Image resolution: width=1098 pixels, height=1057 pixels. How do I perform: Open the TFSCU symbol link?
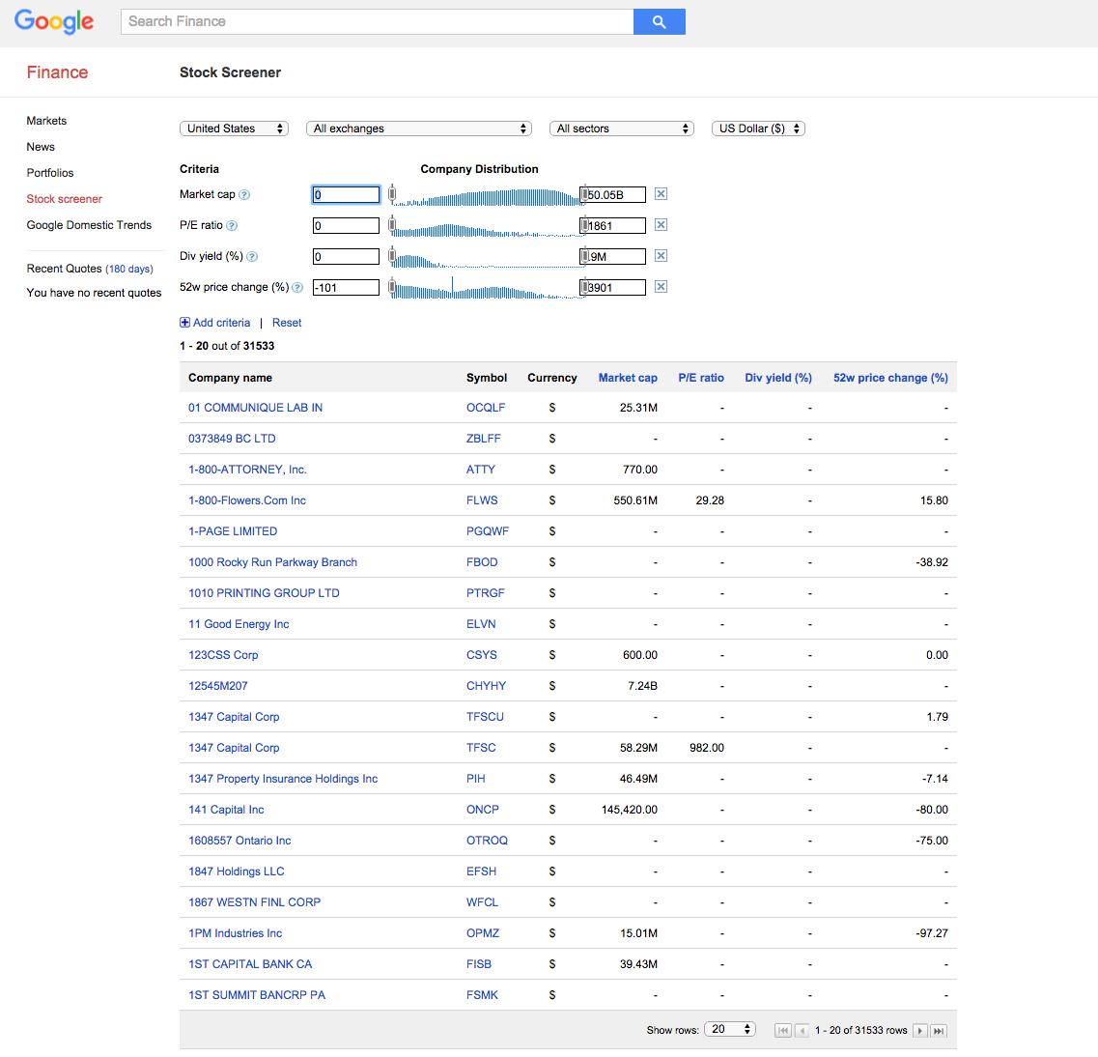coord(486,717)
